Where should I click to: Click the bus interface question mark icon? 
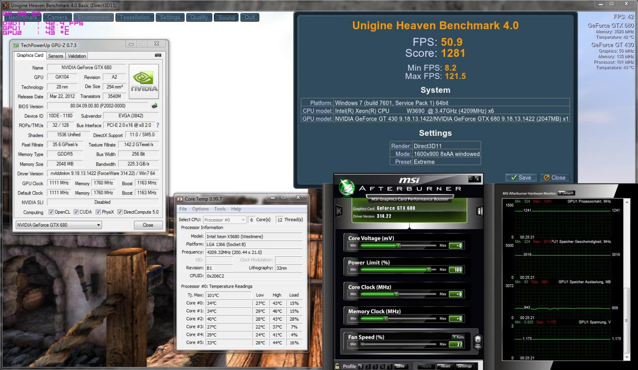(x=158, y=125)
